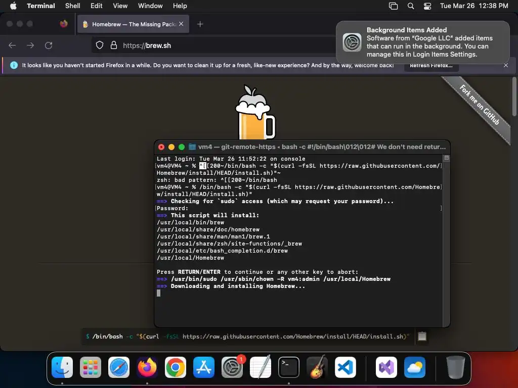Open the Background Items Added notification

coord(422,42)
